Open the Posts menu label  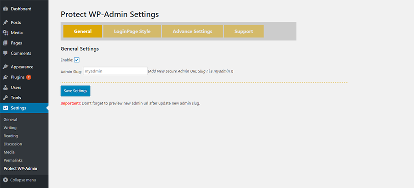[x=16, y=22]
